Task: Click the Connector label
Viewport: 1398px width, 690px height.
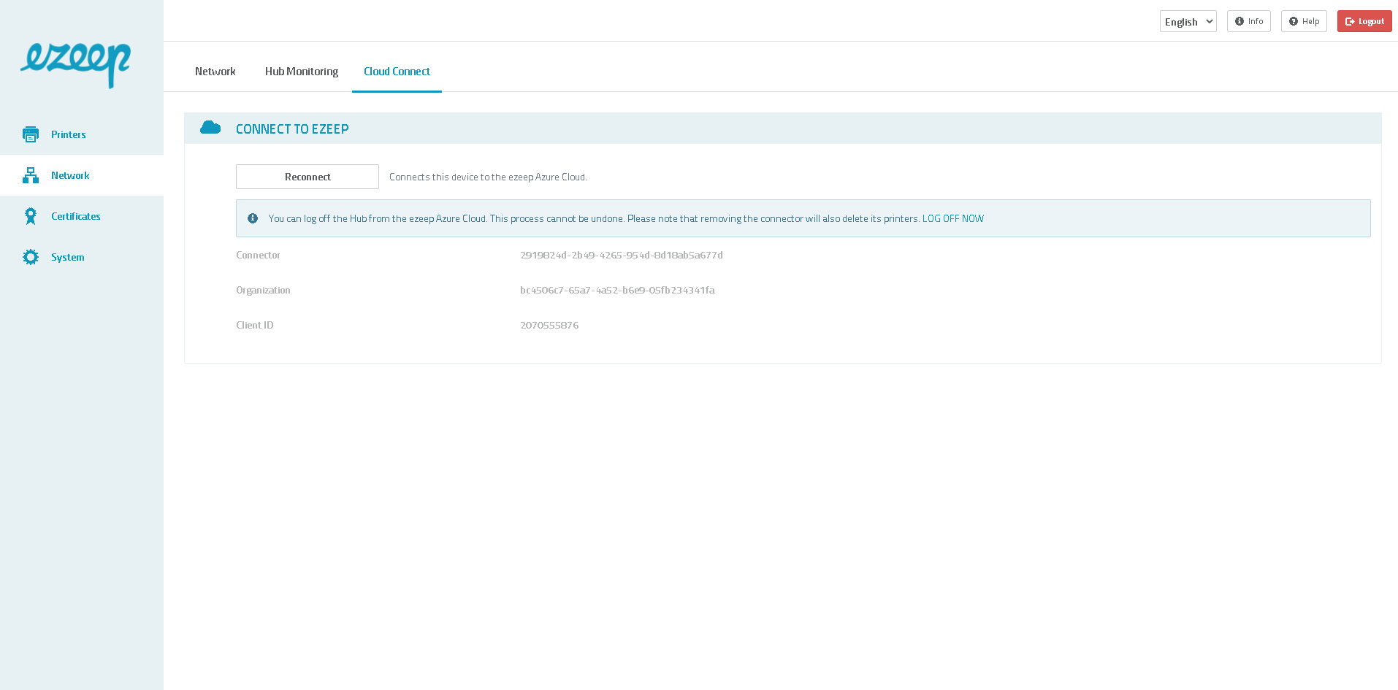Action: pyautogui.click(x=258, y=255)
